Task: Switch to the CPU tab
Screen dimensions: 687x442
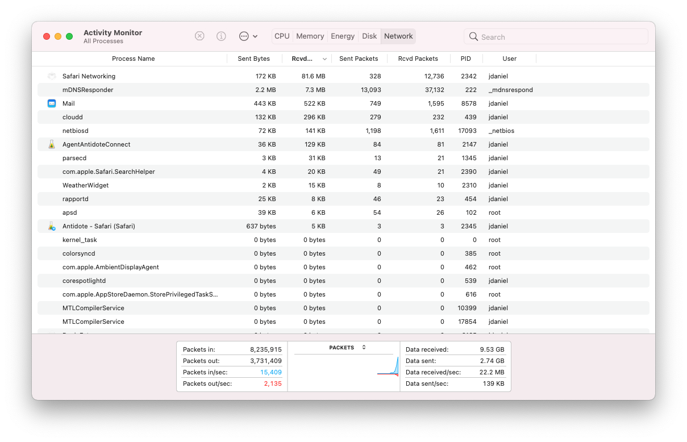Action: click(x=282, y=36)
